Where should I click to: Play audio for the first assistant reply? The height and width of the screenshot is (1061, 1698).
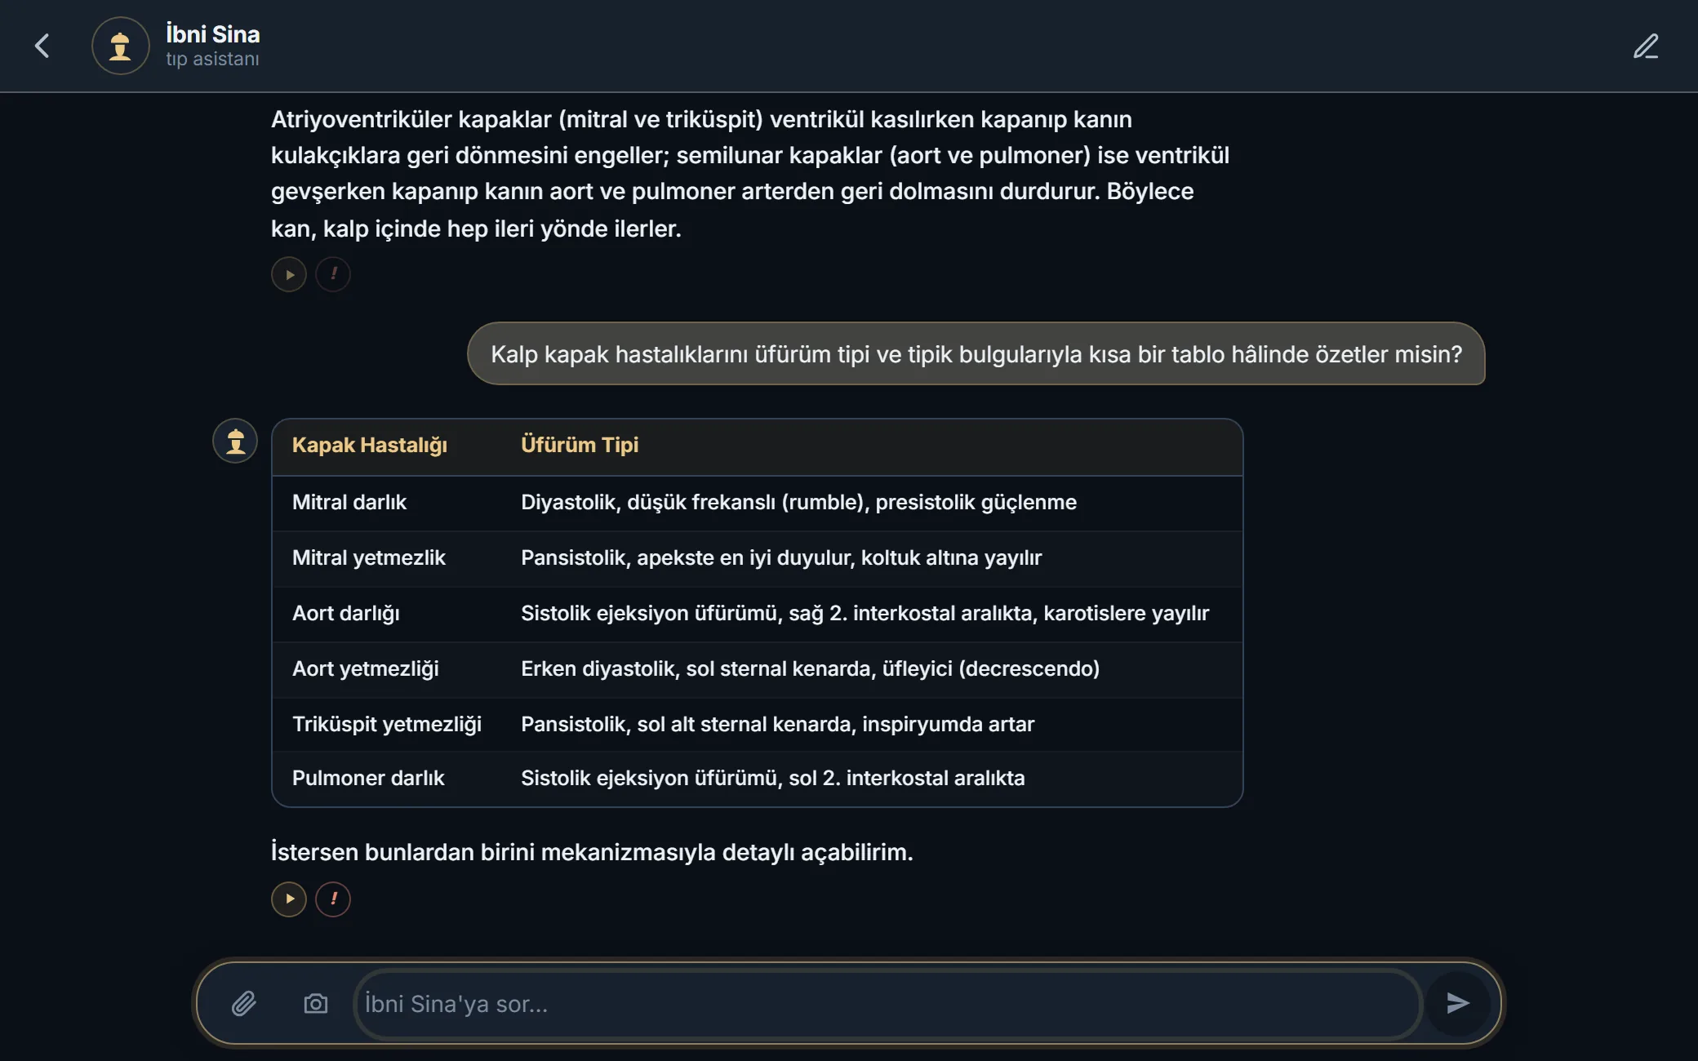[x=289, y=274]
